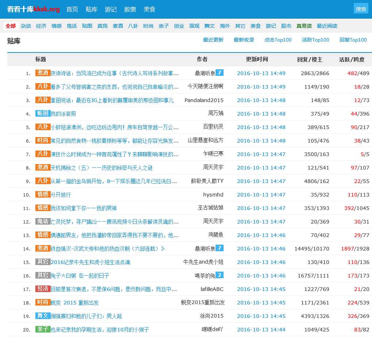The image size is (372, 338).
Task: Click the 2 badge next to 喝茶的兔
Action: click(219, 275)
